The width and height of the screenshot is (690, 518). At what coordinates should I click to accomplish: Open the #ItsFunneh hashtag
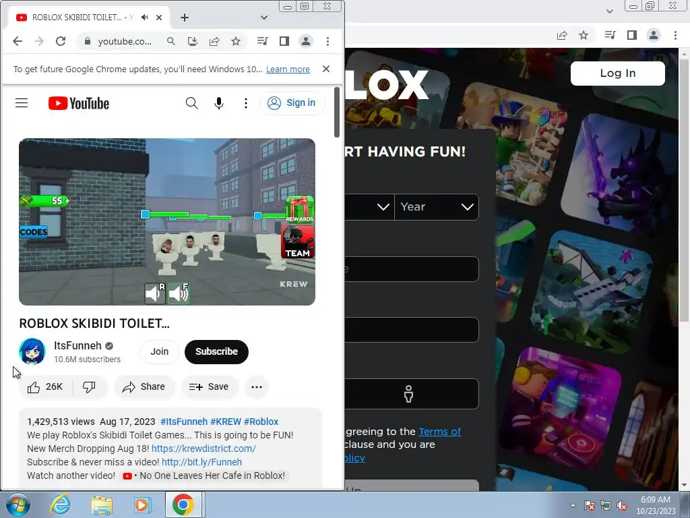(x=184, y=422)
